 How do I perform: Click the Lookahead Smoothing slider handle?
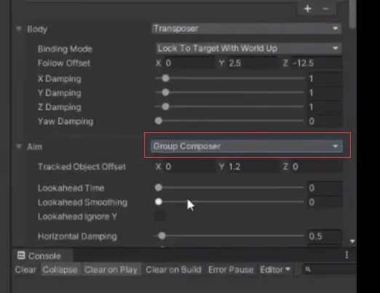(x=159, y=201)
